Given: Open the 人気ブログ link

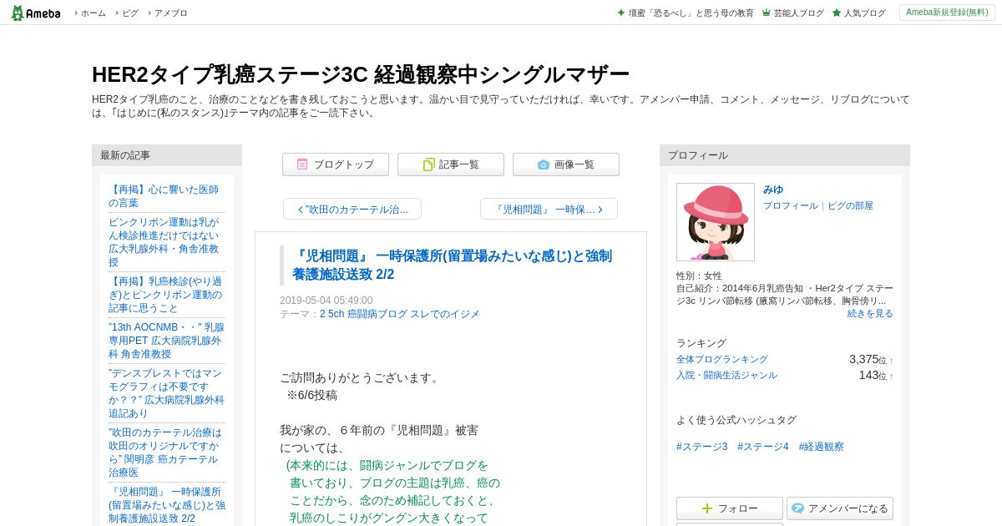Looking at the screenshot, I should coord(864,13).
